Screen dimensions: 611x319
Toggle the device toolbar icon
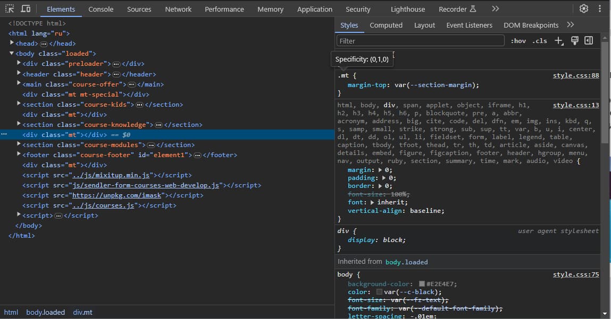[x=26, y=9]
